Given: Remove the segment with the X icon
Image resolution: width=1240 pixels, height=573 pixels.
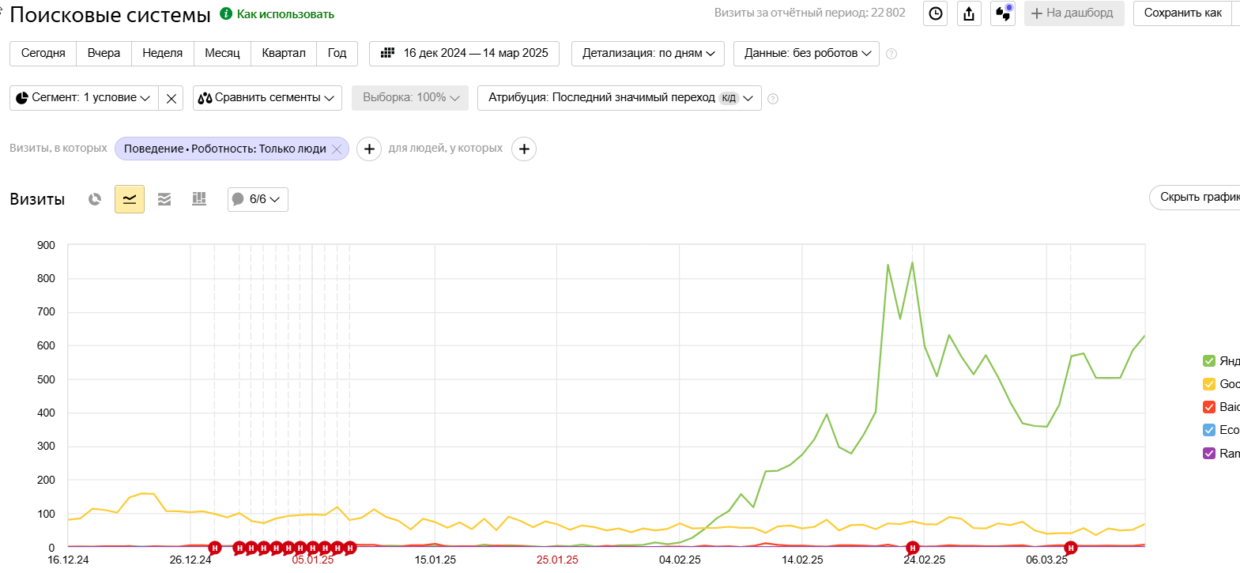Looking at the screenshot, I should point(171,98).
